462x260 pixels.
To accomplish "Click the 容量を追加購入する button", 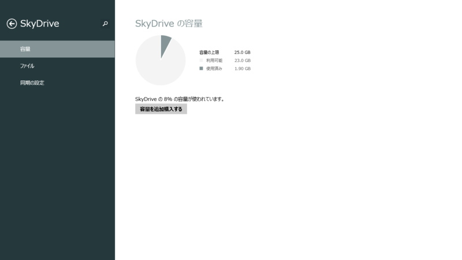I will point(161,109).
